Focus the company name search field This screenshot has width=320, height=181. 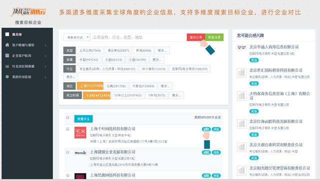(x=138, y=37)
